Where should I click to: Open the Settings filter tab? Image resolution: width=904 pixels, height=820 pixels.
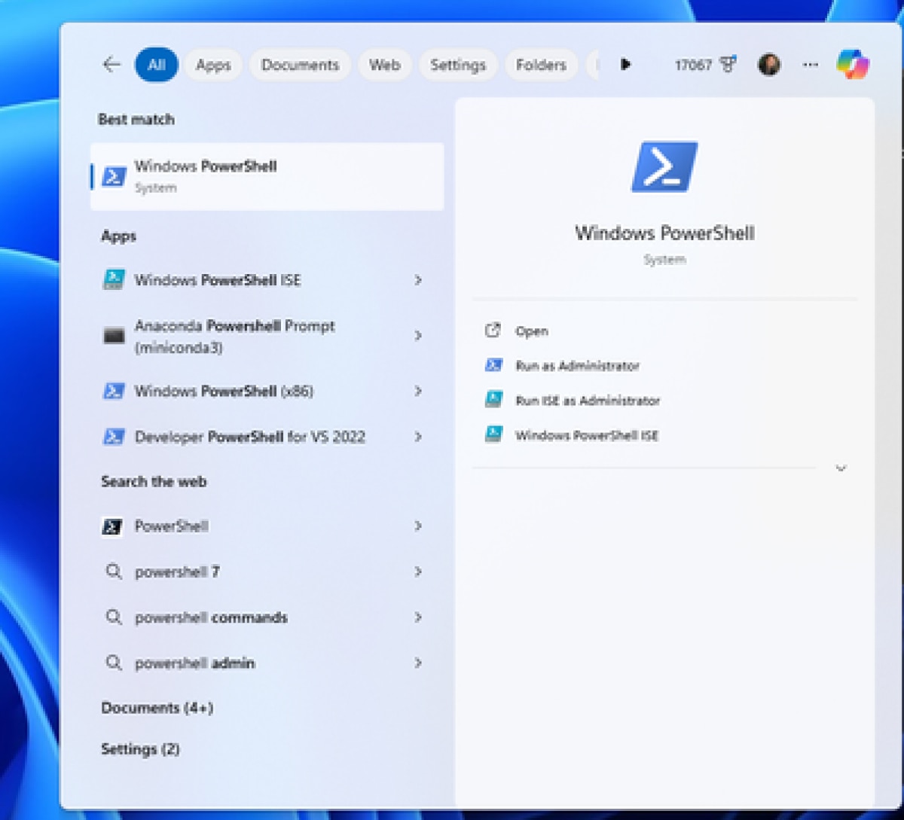pos(458,65)
